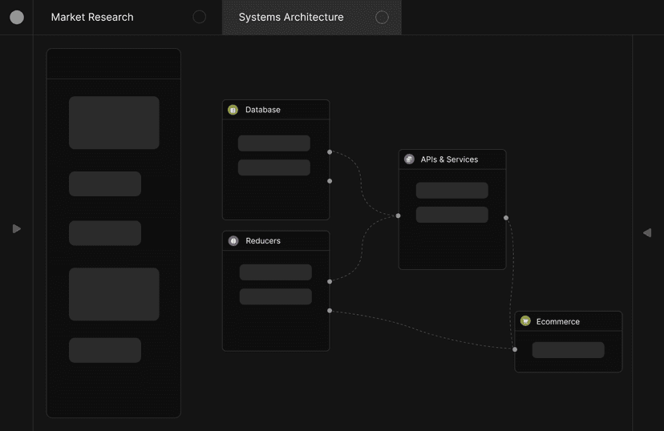The image size is (664, 431).
Task: Click the second placeholder field in Reducers node
Action: point(276,296)
